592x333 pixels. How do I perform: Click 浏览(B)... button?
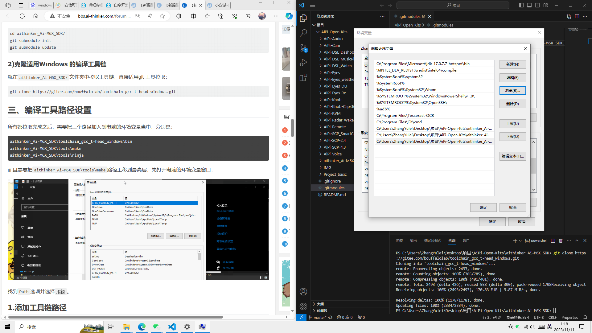(512, 91)
